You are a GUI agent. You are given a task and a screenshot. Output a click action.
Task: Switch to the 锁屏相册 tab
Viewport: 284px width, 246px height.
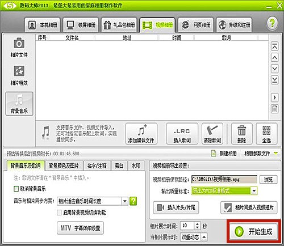coord(81,25)
